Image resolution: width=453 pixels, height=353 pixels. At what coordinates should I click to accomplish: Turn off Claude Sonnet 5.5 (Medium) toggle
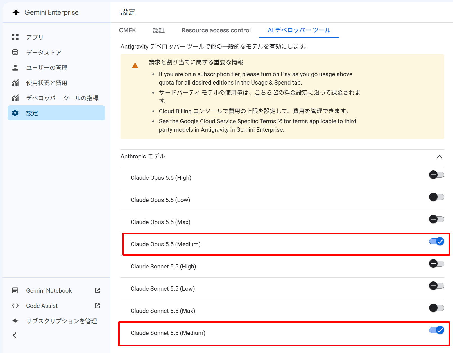click(436, 330)
